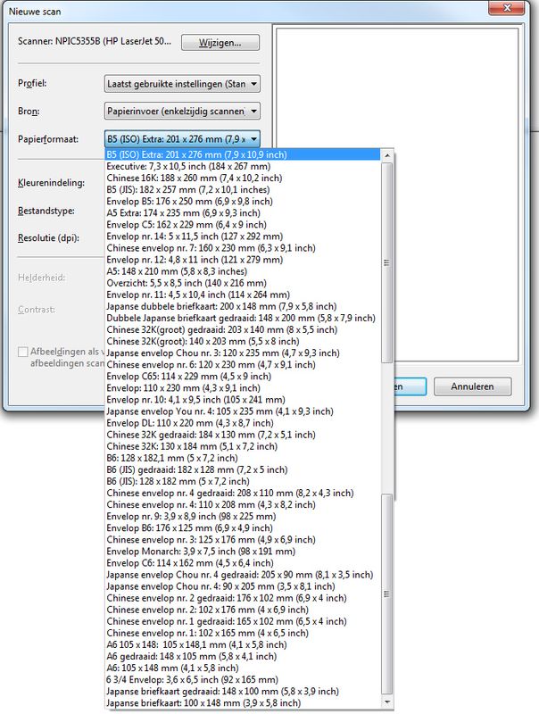The image size is (539, 714).
Task: Select Chinese envelop nr. 1: 102 x 165 mm
Action: tap(243, 633)
